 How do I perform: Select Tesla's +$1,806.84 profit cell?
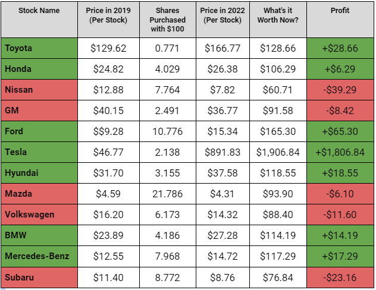click(x=340, y=152)
